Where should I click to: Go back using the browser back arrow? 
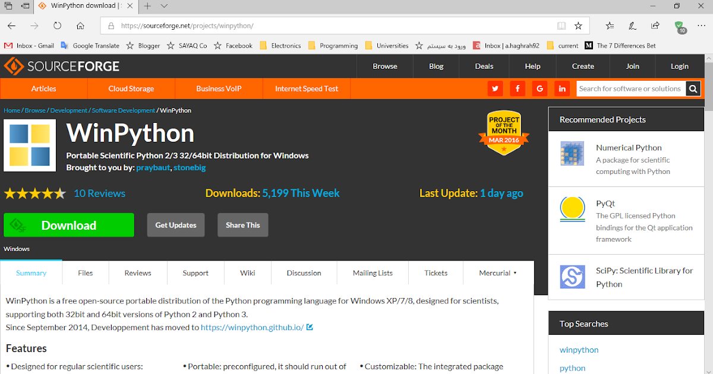pyautogui.click(x=12, y=26)
